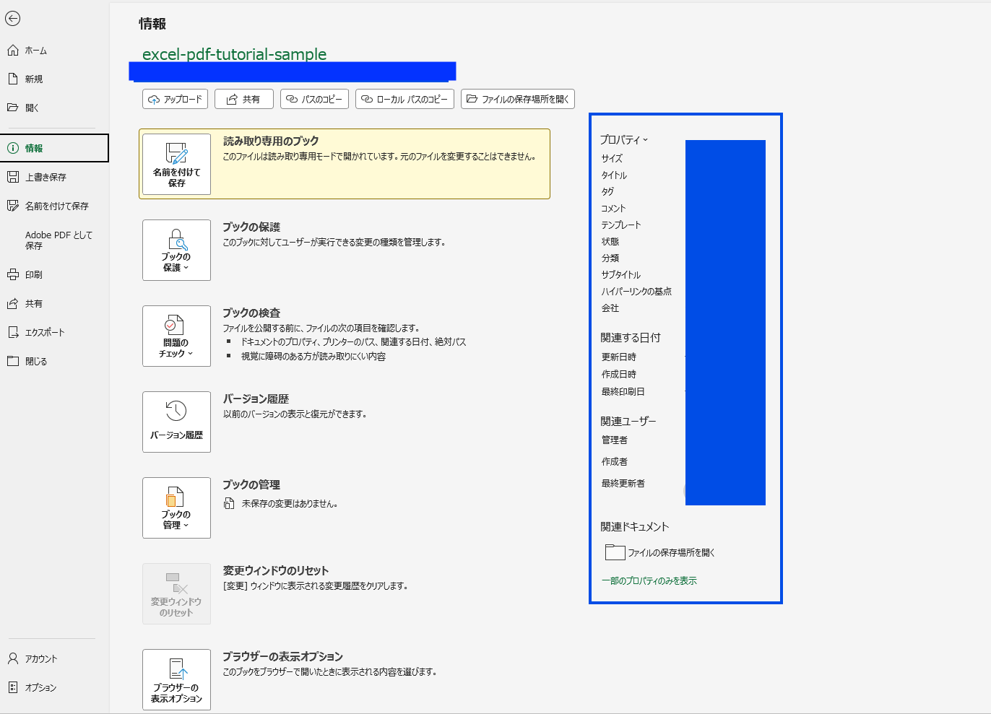The width and height of the screenshot is (991, 714).
Task: Click the ハイパーリンクの基点 label
Action: point(636,291)
